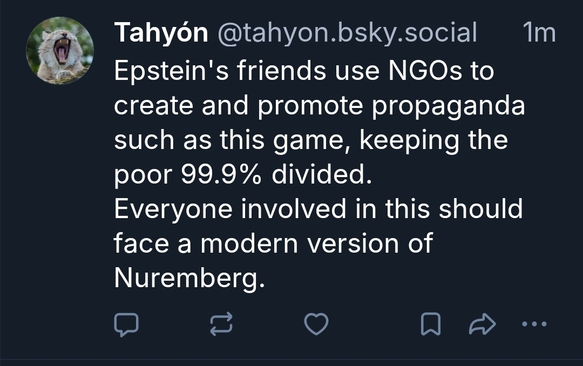Click the "Everyone involved in this should" line
The width and height of the screenshot is (583, 366).
318,209
